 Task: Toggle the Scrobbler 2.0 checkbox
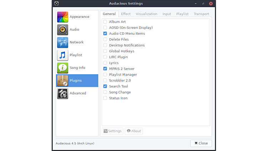[105, 81]
